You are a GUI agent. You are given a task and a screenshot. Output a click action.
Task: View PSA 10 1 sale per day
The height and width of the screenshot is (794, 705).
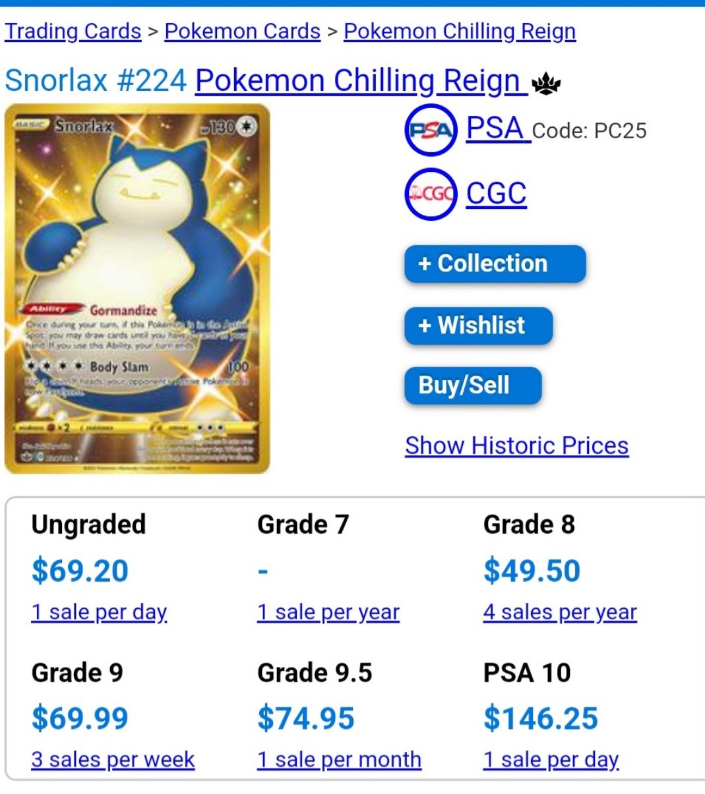pyautogui.click(x=551, y=760)
